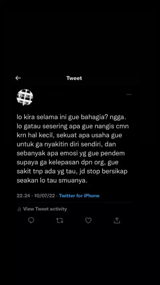Tap the last line 'seakan lo tau smuanya.'
Viewport: 160px width, 285px height.
click(52, 181)
